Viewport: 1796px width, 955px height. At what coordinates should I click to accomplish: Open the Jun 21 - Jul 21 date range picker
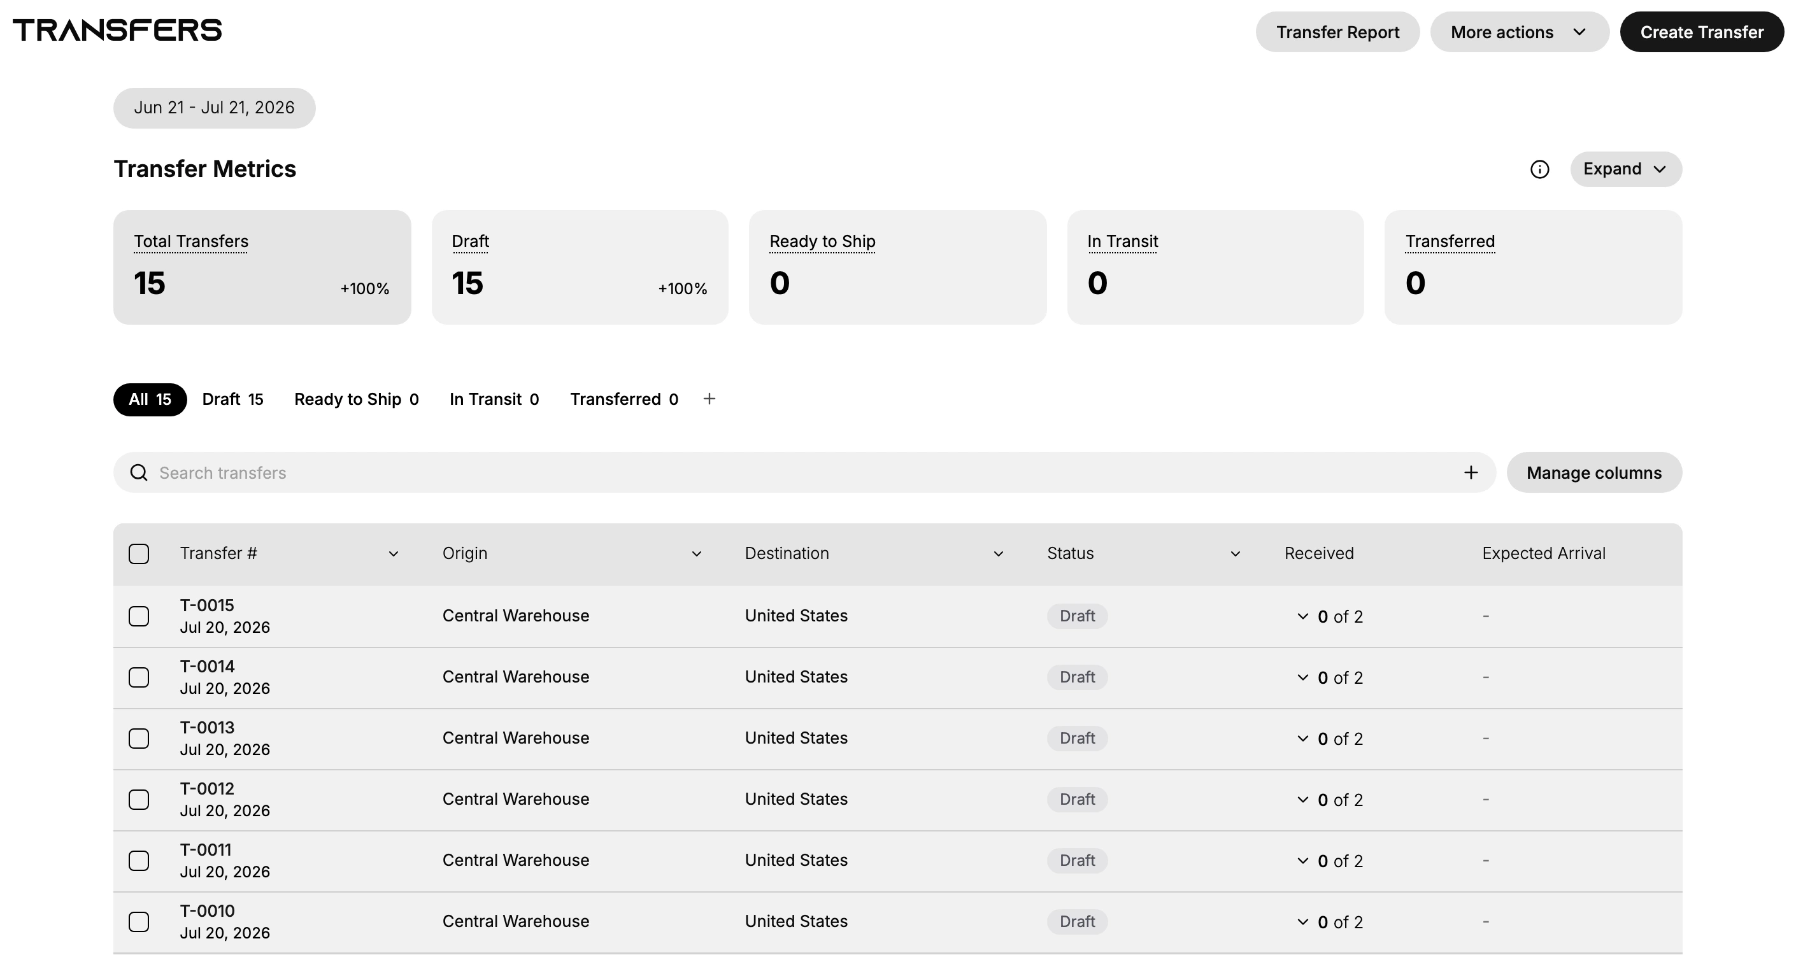tap(214, 108)
